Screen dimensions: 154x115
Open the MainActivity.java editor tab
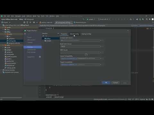[x=80, y=22]
